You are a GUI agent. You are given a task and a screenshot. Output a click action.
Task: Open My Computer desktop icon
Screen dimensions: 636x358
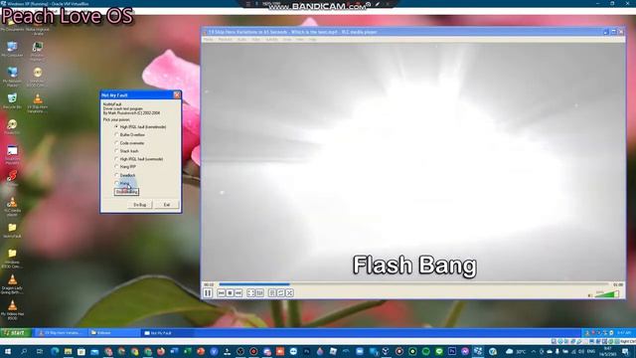[12, 50]
